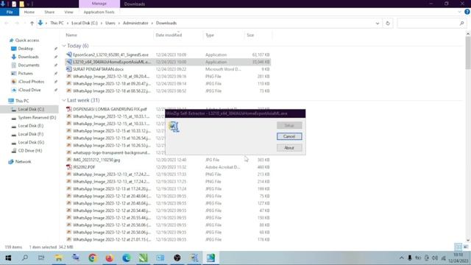
Task: Open Task View on taskbar
Action: tap(41, 258)
